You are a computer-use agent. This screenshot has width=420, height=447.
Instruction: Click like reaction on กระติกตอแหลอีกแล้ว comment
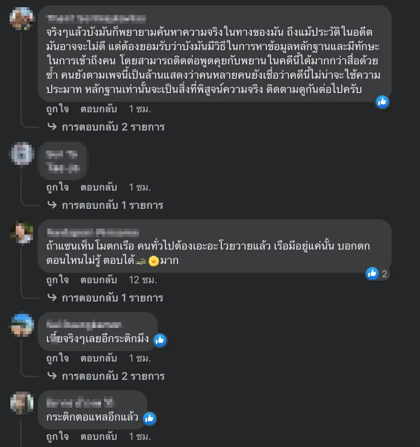[x=149, y=418]
